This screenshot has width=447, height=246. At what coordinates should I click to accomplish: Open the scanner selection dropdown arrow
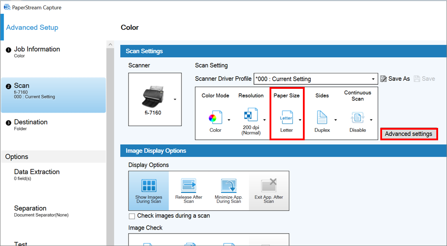point(175,99)
